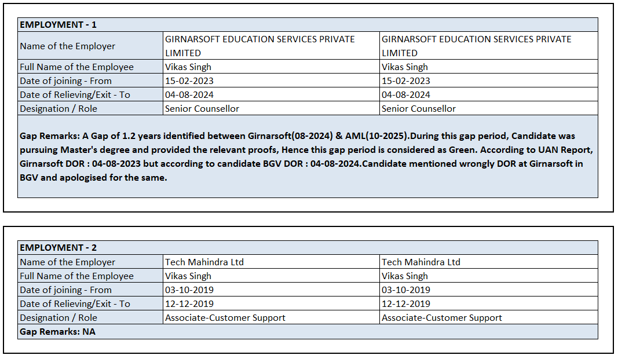Select first 15-02-2023 joining date cell
This screenshot has height=355, width=618.
271,80
